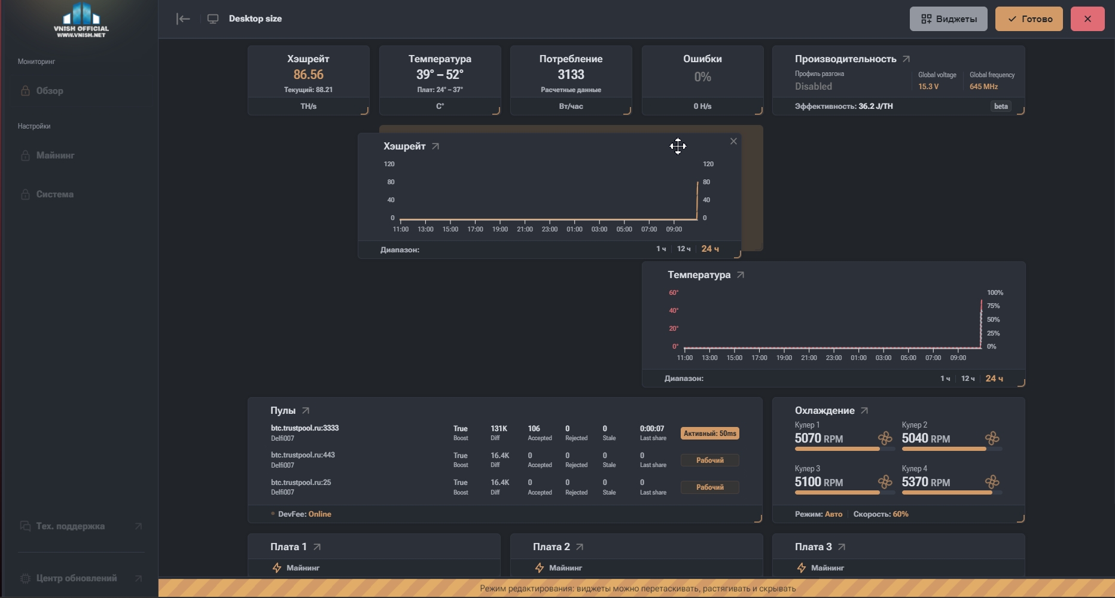The image size is (1115, 598).
Task: Click the 86.56 hashrate value
Action: pos(308,75)
